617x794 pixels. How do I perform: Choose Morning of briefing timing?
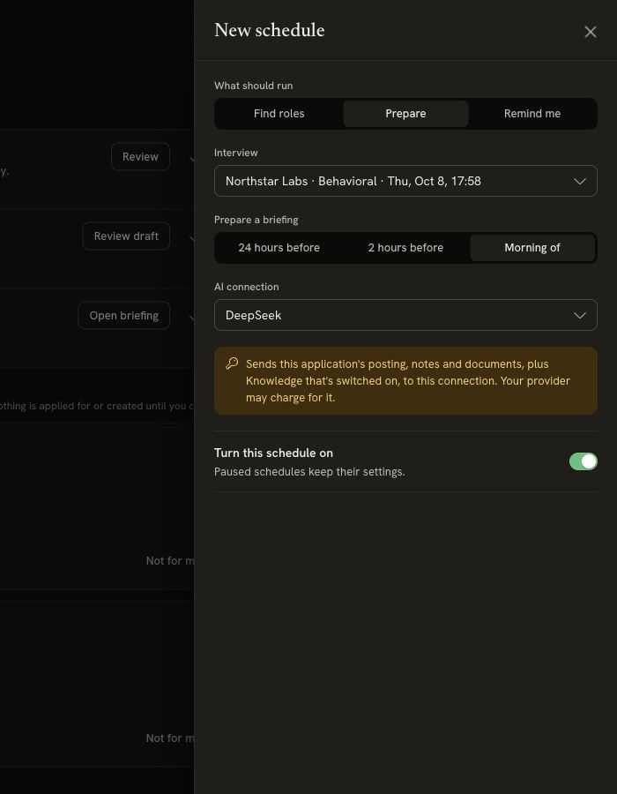[x=532, y=248]
